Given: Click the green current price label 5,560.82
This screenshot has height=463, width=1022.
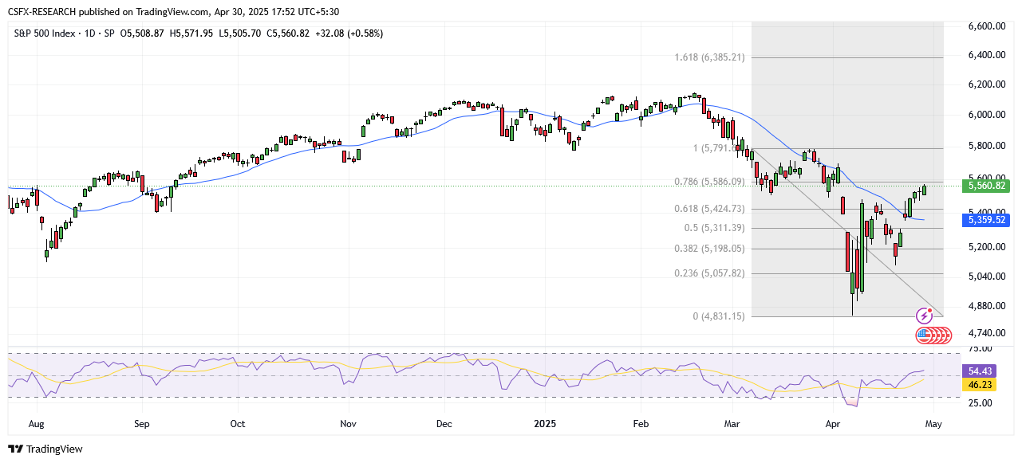Looking at the screenshot, I should 985,186.
